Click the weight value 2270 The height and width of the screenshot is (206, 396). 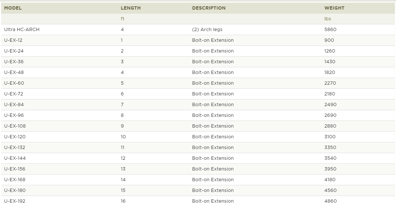[x=330, y=83]
